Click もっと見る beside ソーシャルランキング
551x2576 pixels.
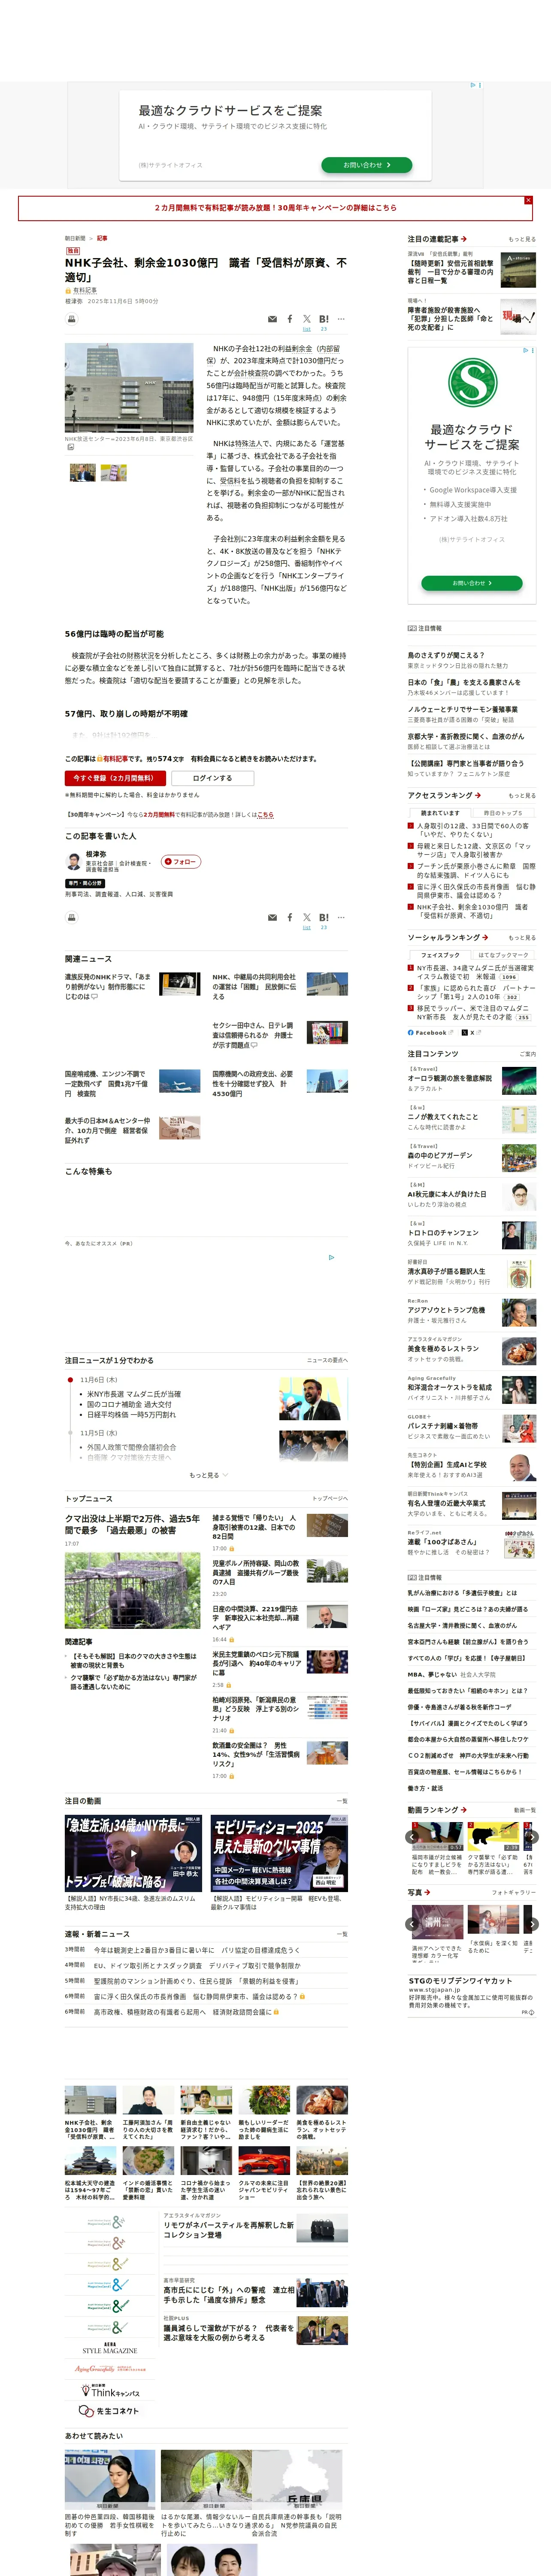click(522, 938)
